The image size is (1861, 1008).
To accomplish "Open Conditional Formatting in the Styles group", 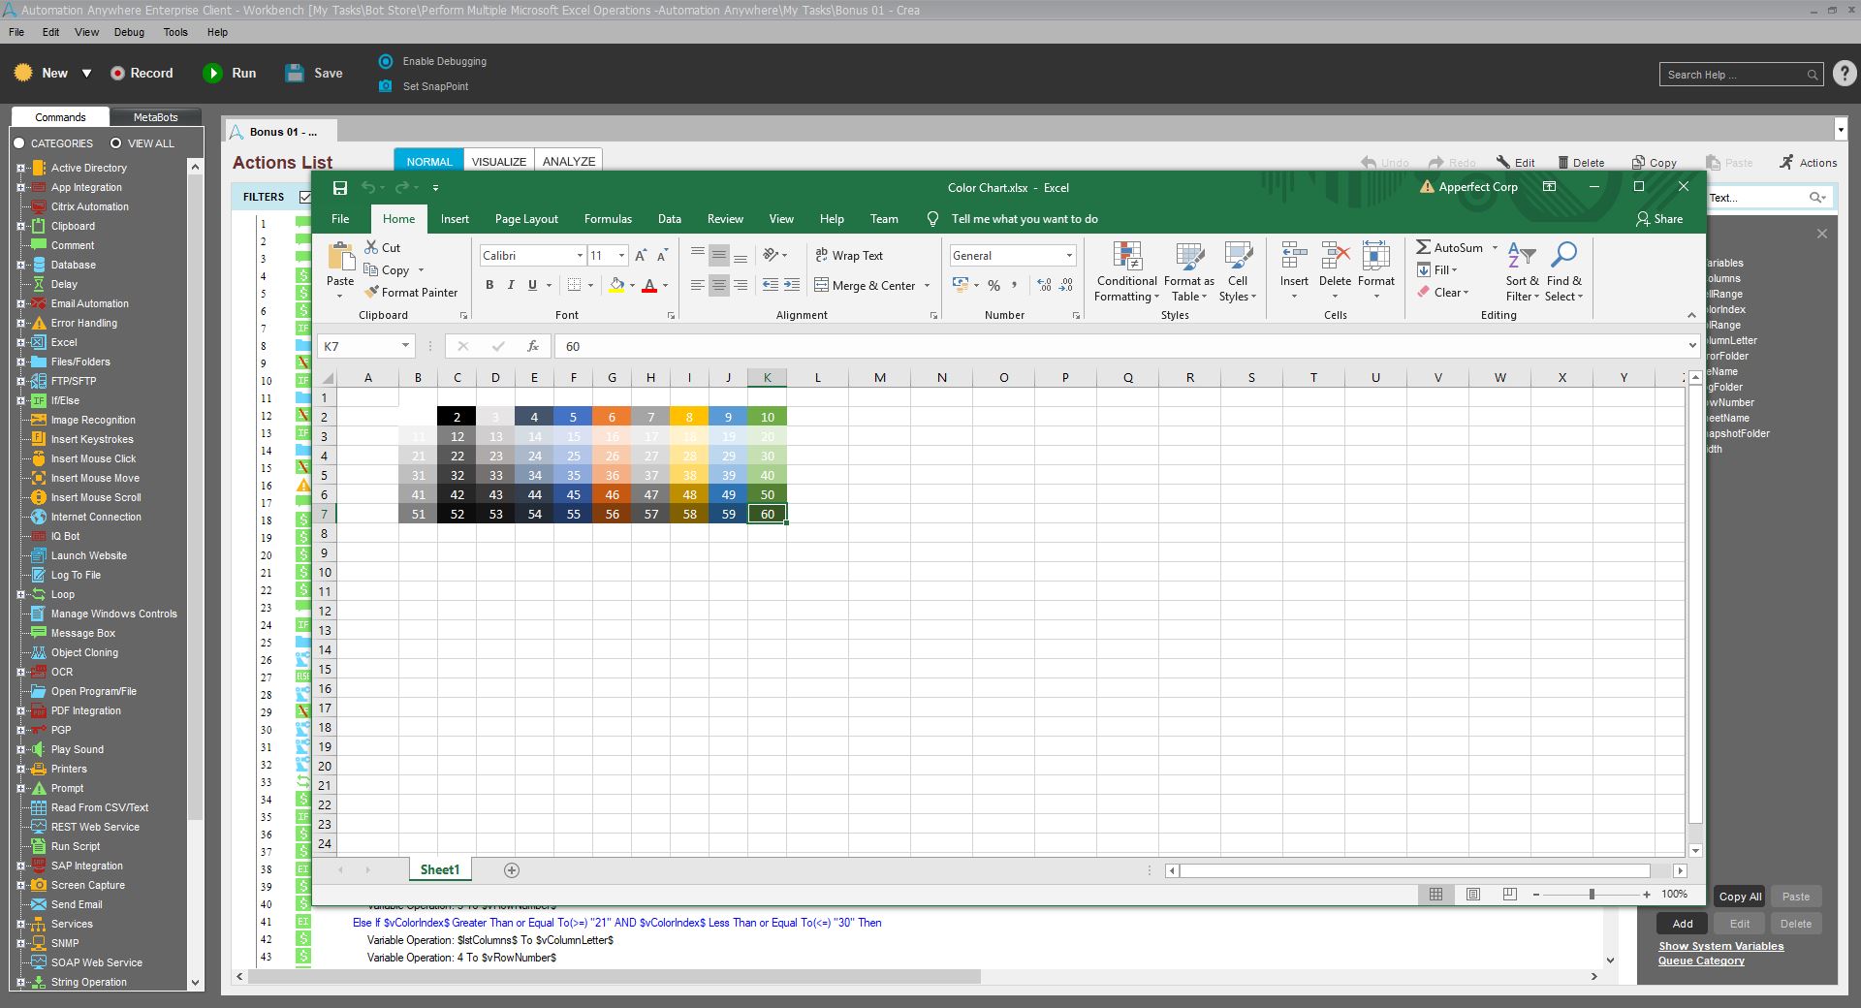I will click(x=1126, y=272).
